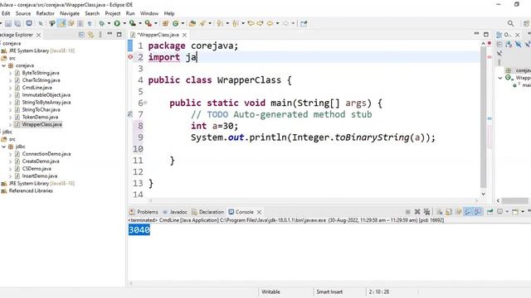The height and width of the screenshot is (298, 531).
Task: Select Referenced Libraries in Package Explorer
Action: pyautogui.click(x=31, y=191)
